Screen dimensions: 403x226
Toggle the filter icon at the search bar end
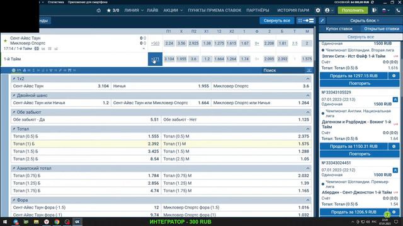[x=309, y=70]
